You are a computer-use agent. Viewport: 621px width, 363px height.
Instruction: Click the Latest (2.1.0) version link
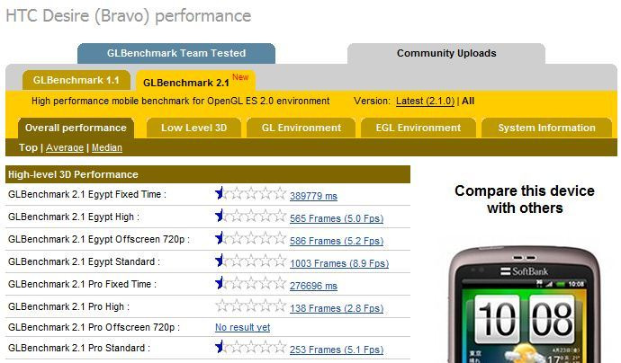425,102
